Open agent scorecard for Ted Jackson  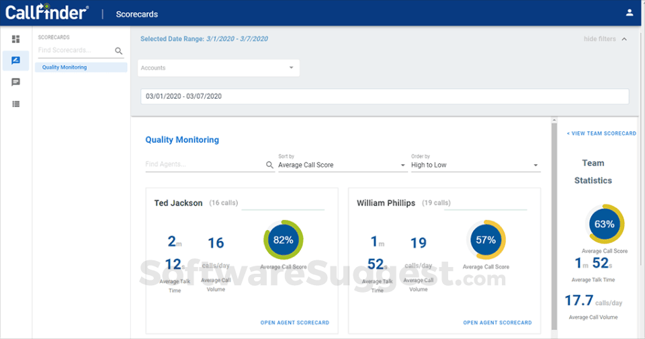tap(294, 323)
